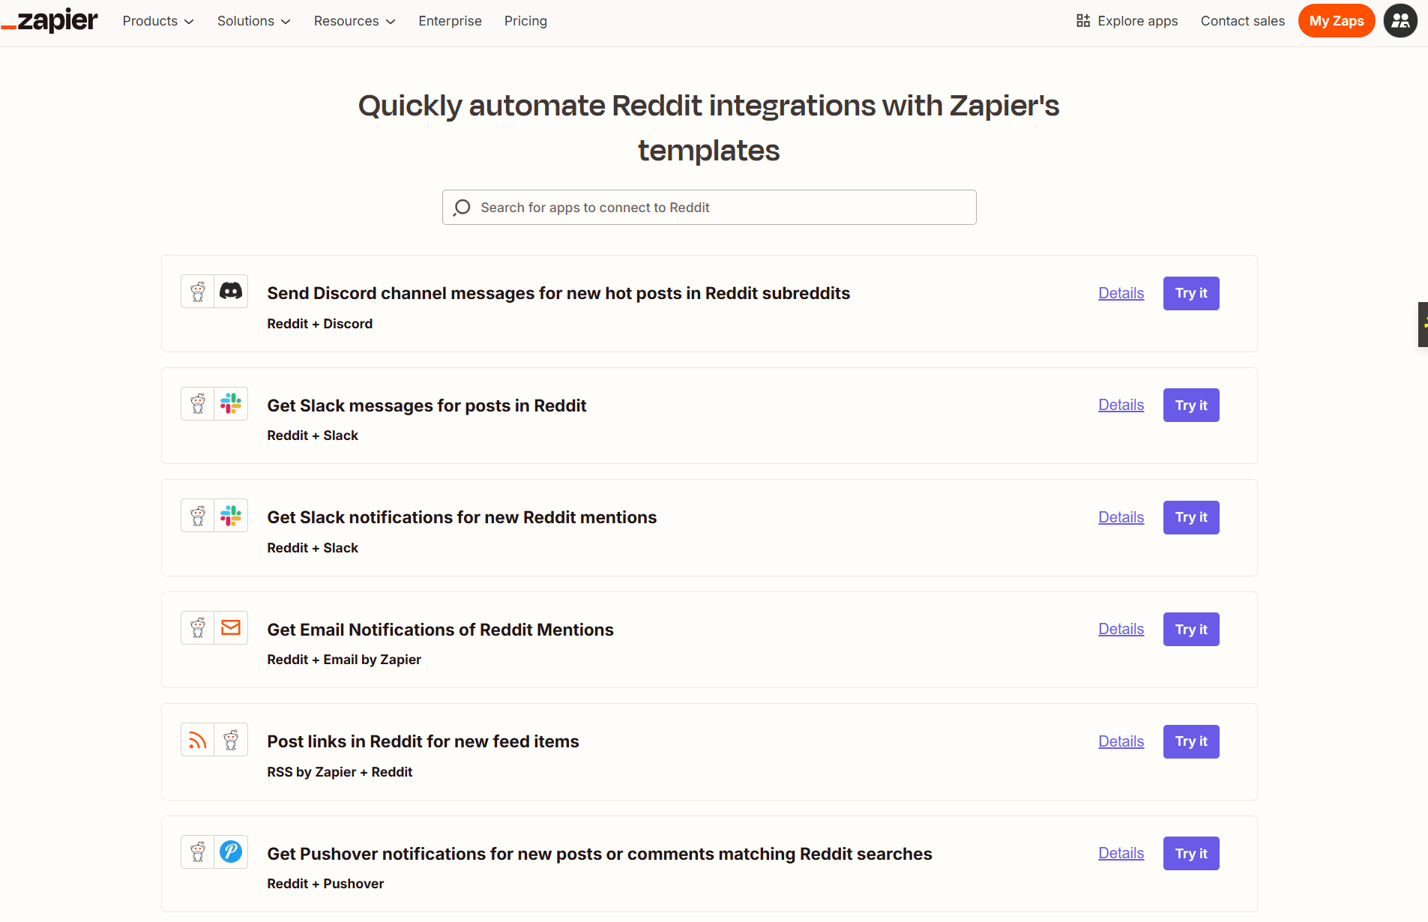Open the user profile avatar
This screenshot has height=922, width=1428.
1400,21
